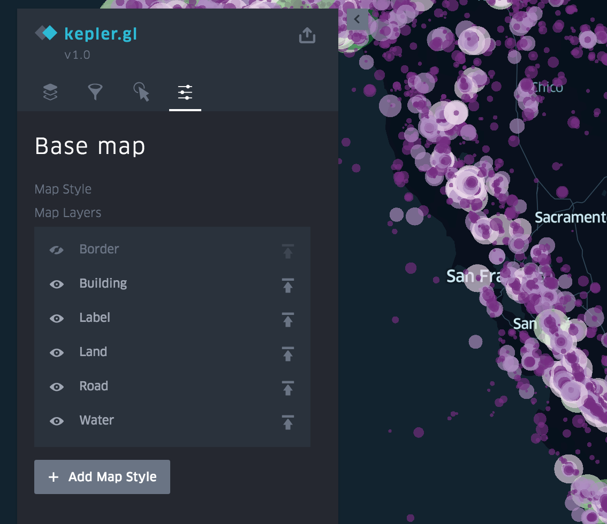Collapse the Map Layers section
Screen dimensions: 607x524
(x=67, y=212)
